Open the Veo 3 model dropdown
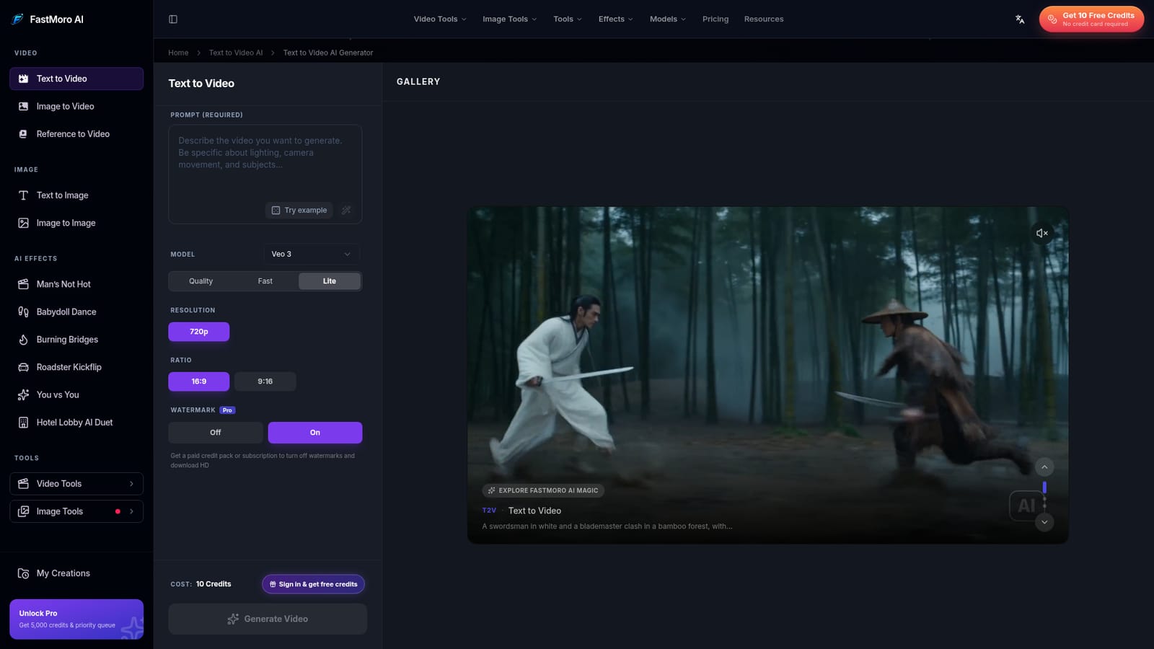Viewport: 1154px width, 649px height. 312,254
